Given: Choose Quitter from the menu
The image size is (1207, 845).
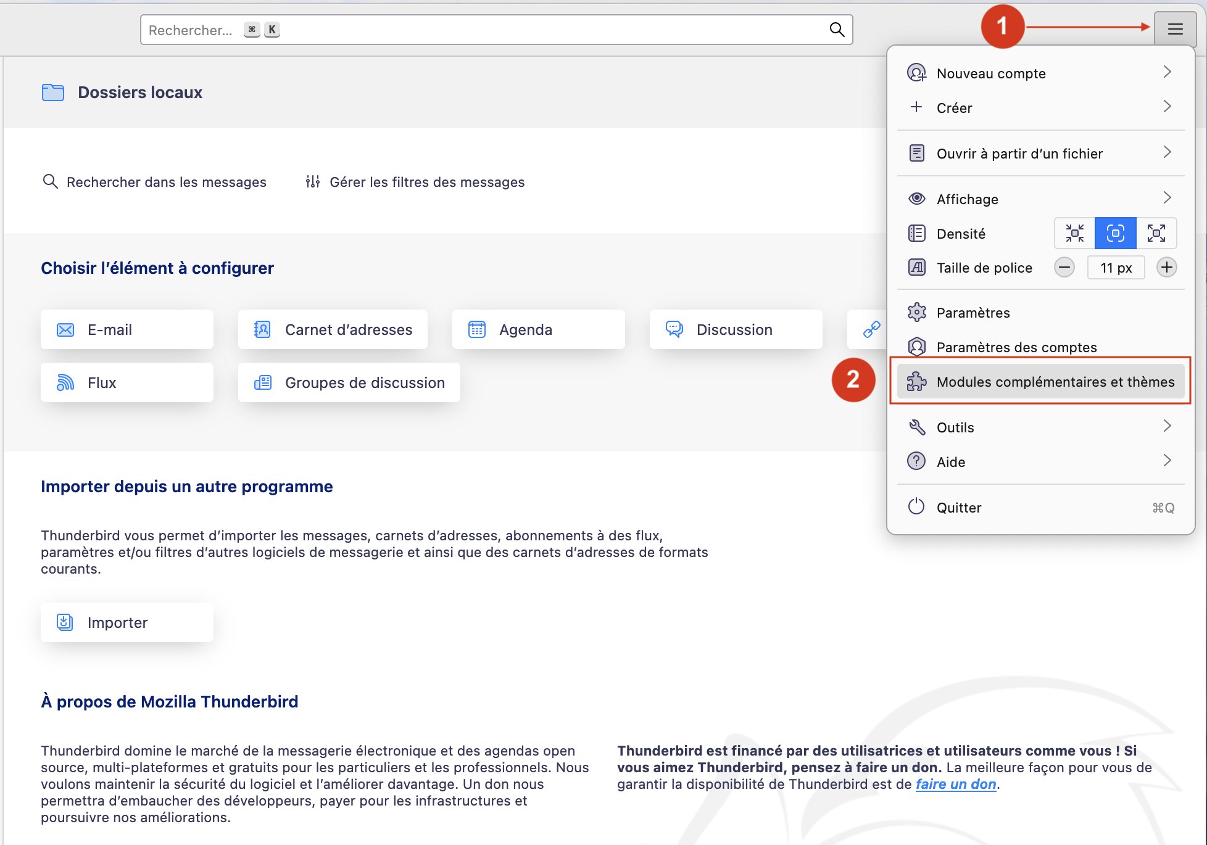Looking at the screenshot, I should pos(1040,507).
